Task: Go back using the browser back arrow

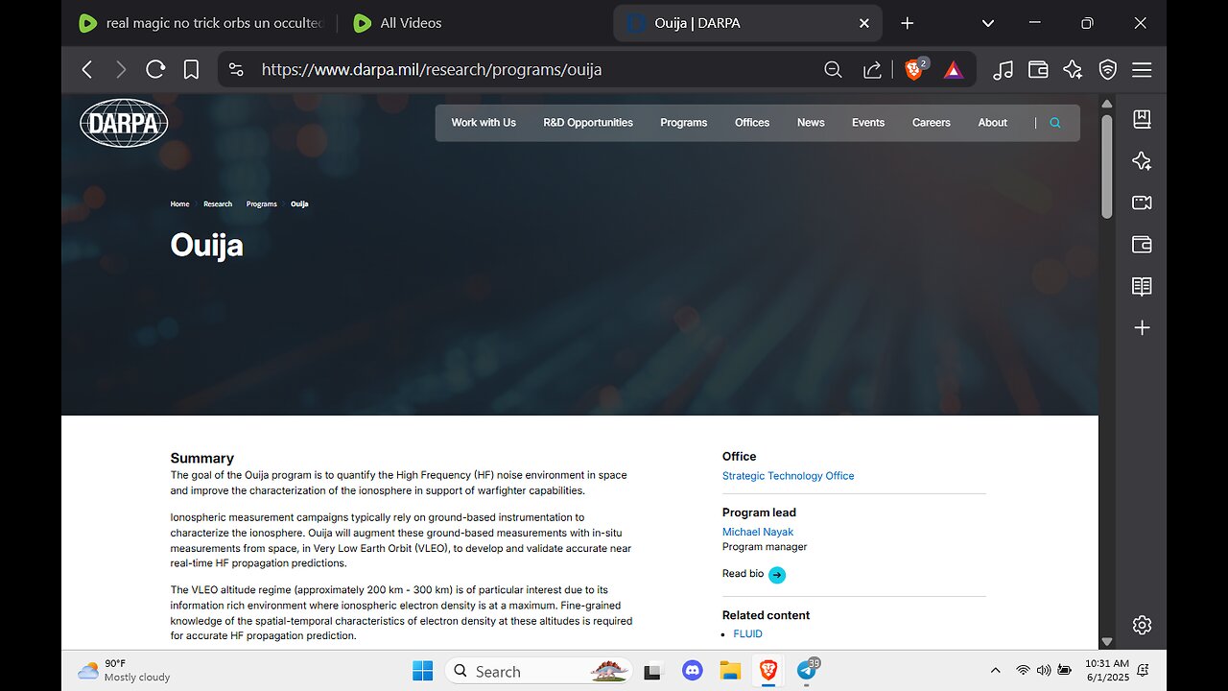Action: 87,69
